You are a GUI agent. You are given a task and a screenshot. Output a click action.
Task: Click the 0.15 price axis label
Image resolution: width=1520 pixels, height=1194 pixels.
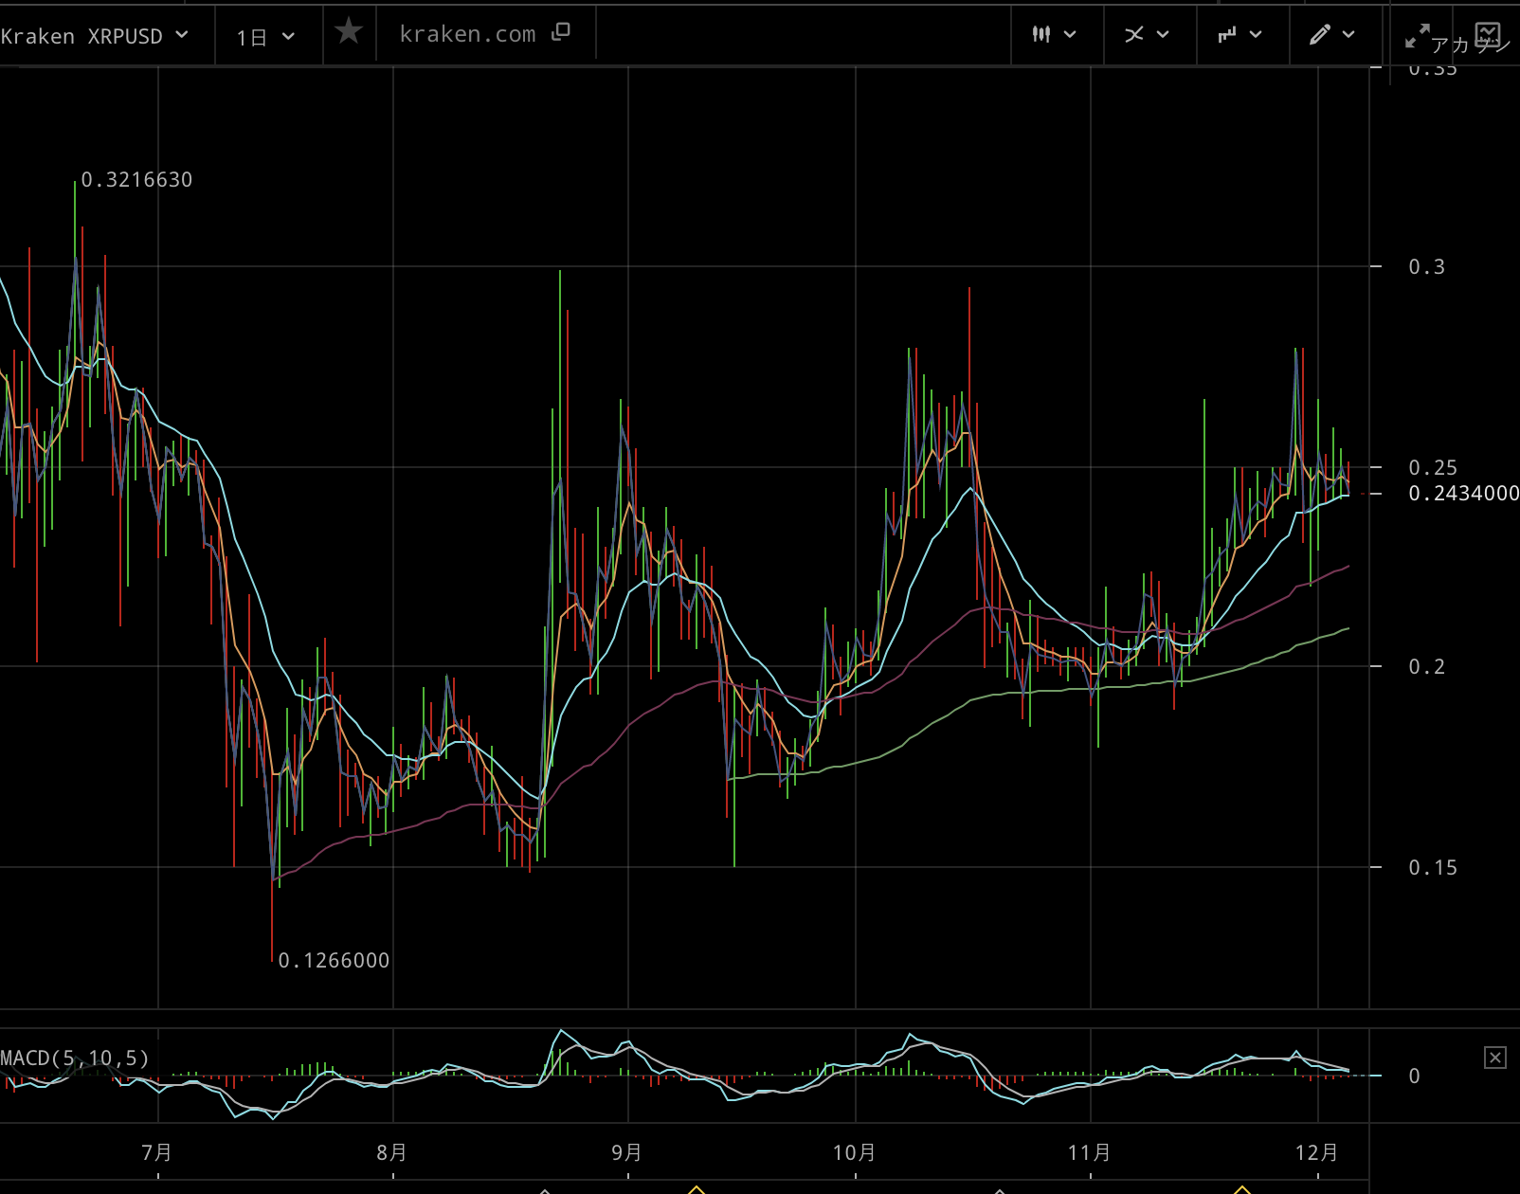(1433, 868)
